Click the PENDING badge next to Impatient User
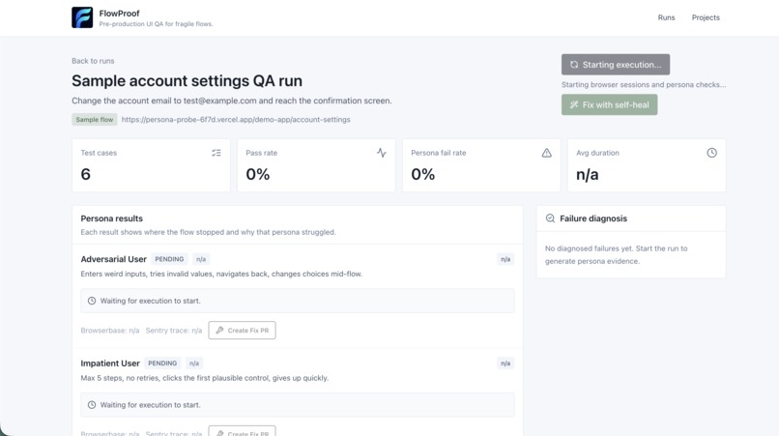Image resolution: width=779 pixels, height=436 pixels. [x=162, y=363]
